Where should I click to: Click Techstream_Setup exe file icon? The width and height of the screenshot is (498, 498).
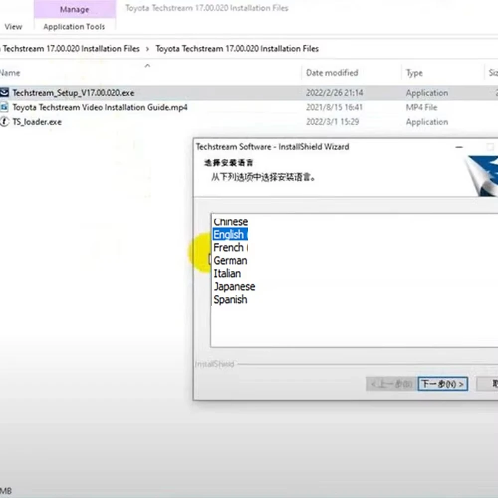tap(4, 93)
